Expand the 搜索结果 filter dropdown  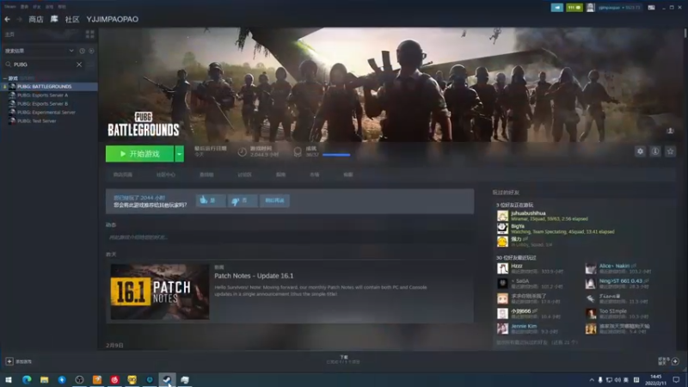[x=71, y=51]
